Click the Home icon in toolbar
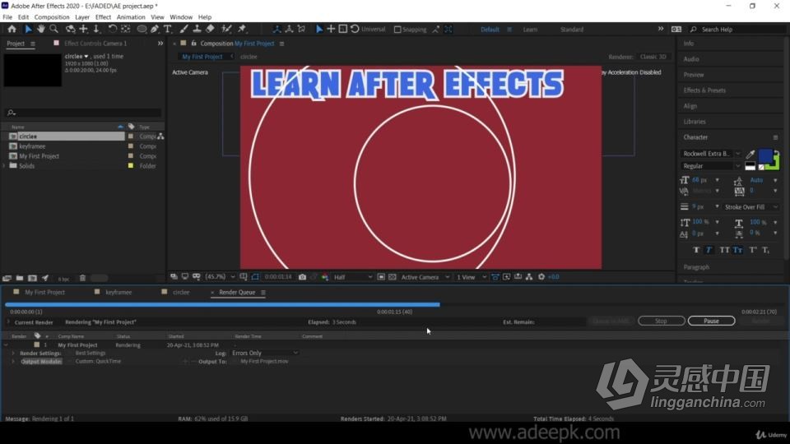 [x=12, y=30]
